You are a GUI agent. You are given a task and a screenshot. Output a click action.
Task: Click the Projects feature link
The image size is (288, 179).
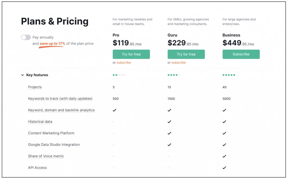35,87
